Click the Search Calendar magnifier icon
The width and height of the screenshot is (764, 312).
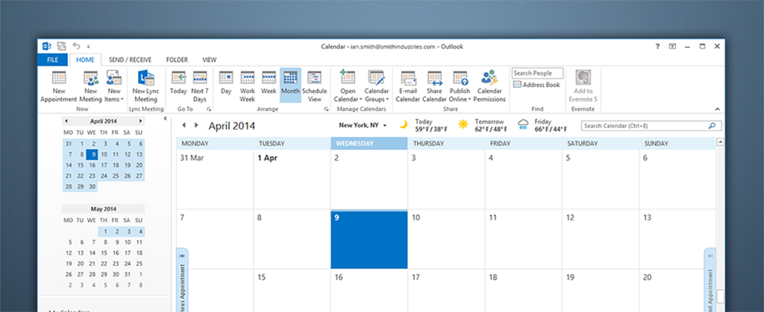[x=712, y=126]
